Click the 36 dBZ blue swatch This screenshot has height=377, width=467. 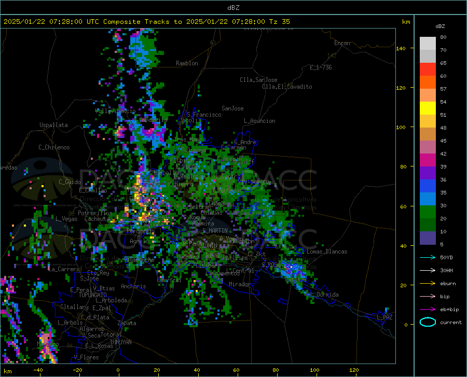[428, 186]
